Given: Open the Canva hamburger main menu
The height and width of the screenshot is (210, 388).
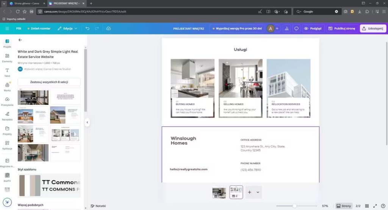Looking at the screenshot, I should click(7, 28).
